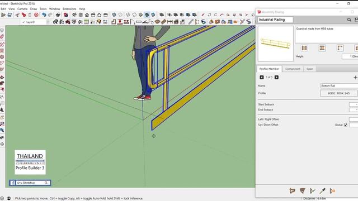This screenshot has height=201, width=358.
Task: Open the Window menu
Action: (x=55, y=9)
